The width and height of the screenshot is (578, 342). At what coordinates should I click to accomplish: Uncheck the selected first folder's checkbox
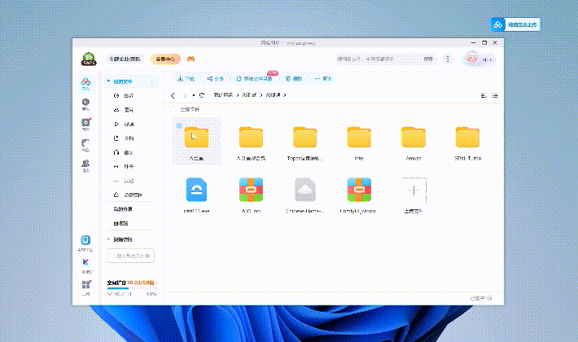[179, 125]
